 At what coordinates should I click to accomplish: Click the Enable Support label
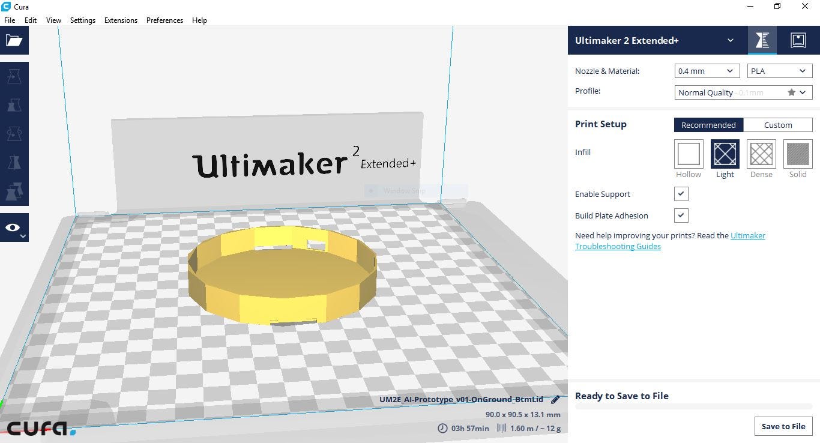point(603,194)
